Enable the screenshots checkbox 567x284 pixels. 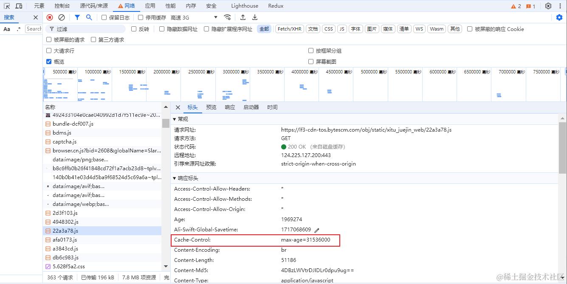(311, 62)
